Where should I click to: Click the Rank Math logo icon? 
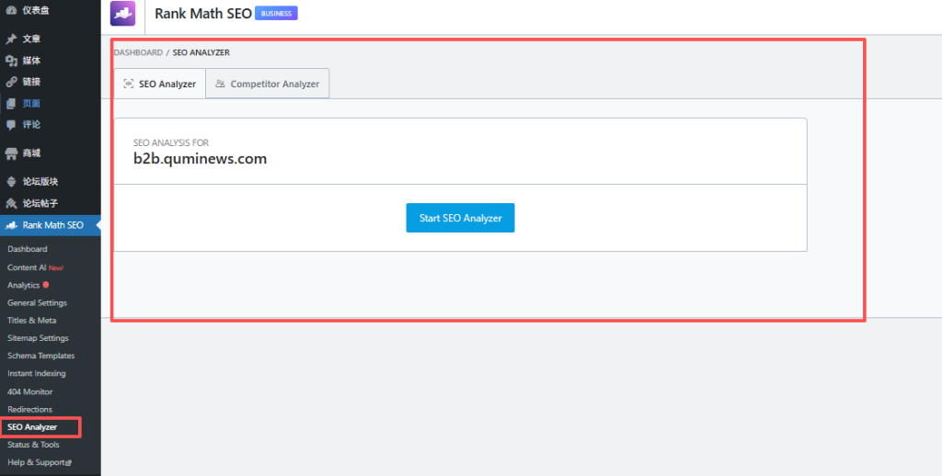point(122,13)
